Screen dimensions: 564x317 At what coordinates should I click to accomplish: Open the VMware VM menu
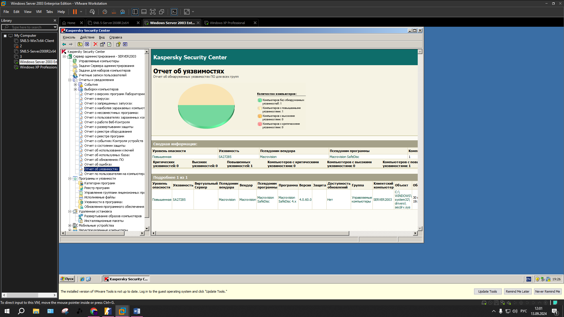click(x=39, y=12)
